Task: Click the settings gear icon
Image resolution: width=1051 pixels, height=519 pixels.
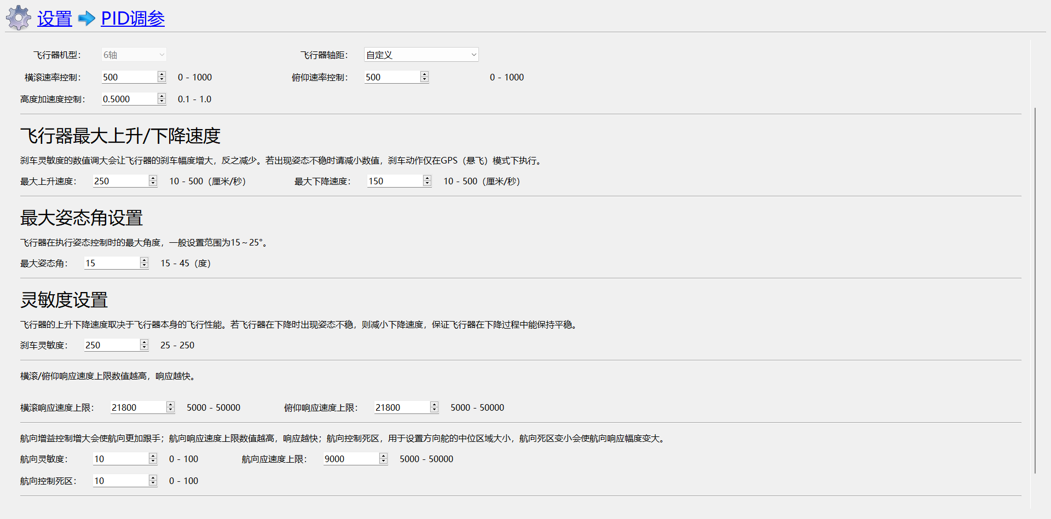Action: pos(19,18)
